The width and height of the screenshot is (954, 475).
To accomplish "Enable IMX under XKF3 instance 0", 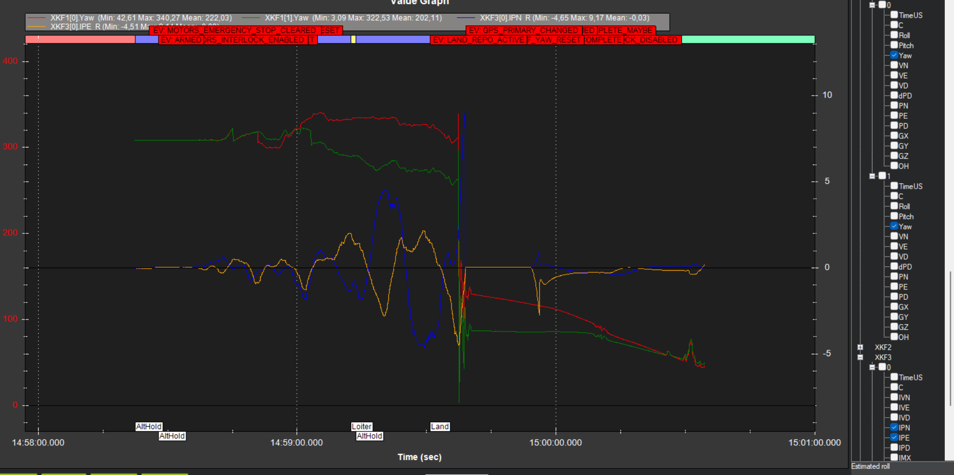I will point(894,457).
